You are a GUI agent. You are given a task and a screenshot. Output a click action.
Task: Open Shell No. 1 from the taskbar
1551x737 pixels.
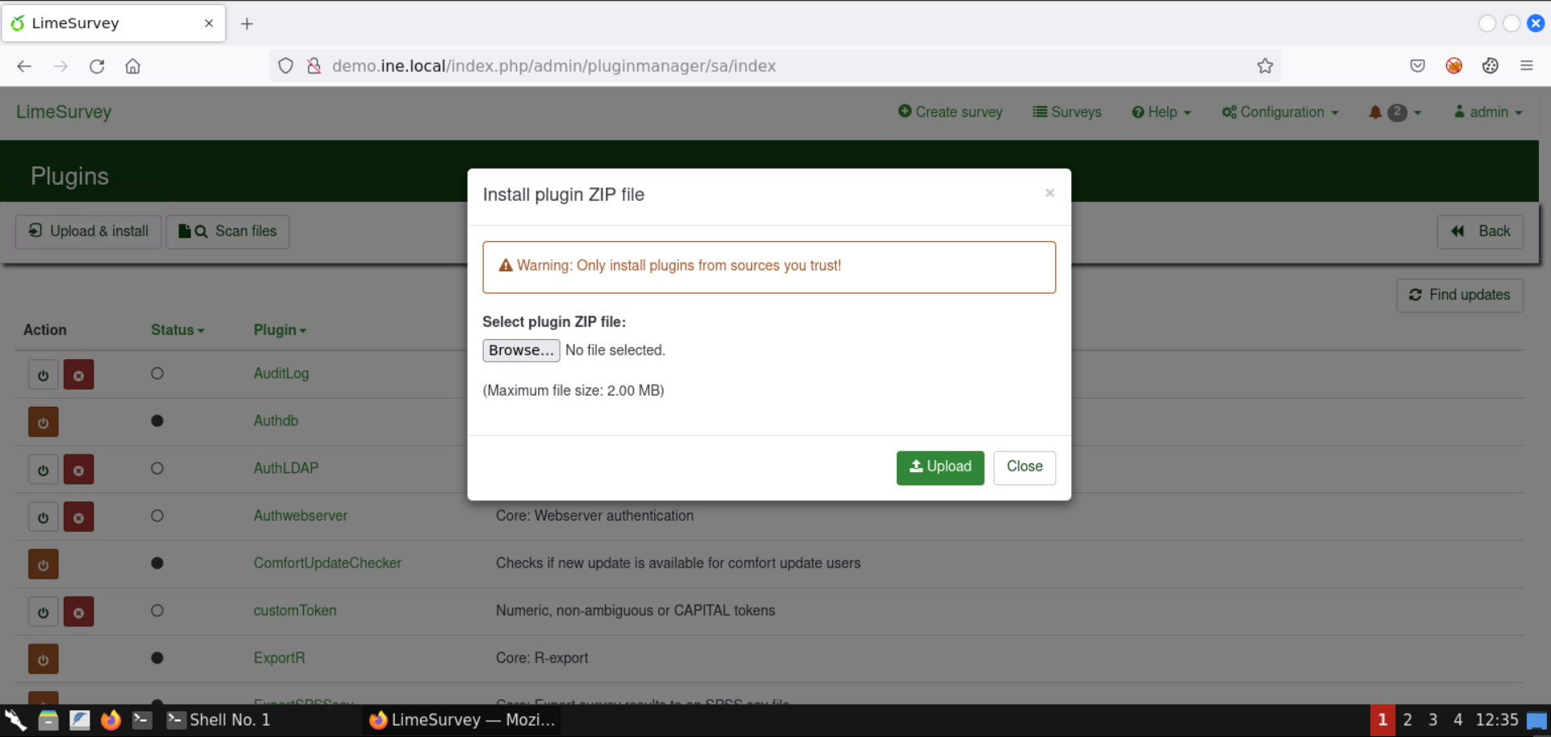[x=218, y=719]
